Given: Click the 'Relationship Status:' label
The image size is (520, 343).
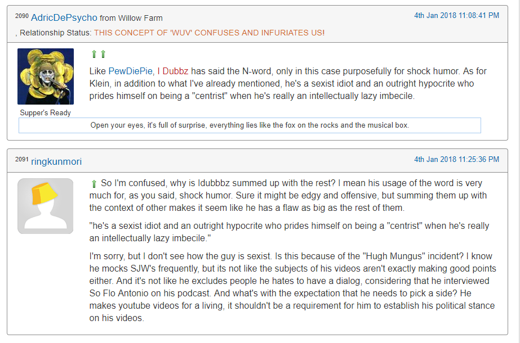Looking at the screenshot, I should 55,33.
